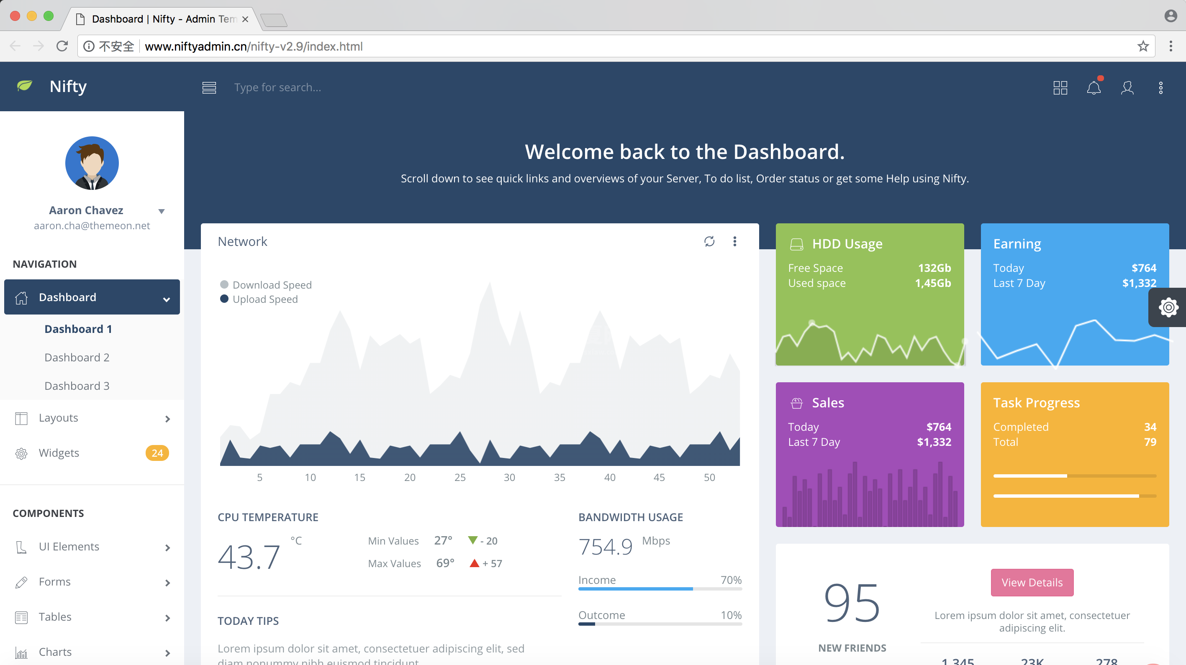Open the user profile icon in header
1186x665 pixels.
point(1127,87)
